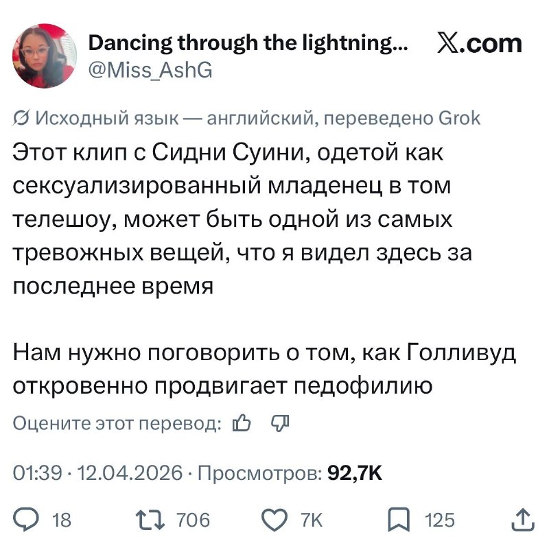
Task: Click the translated tweet text body
Action: pyautogui.click(x=240, y=213)
